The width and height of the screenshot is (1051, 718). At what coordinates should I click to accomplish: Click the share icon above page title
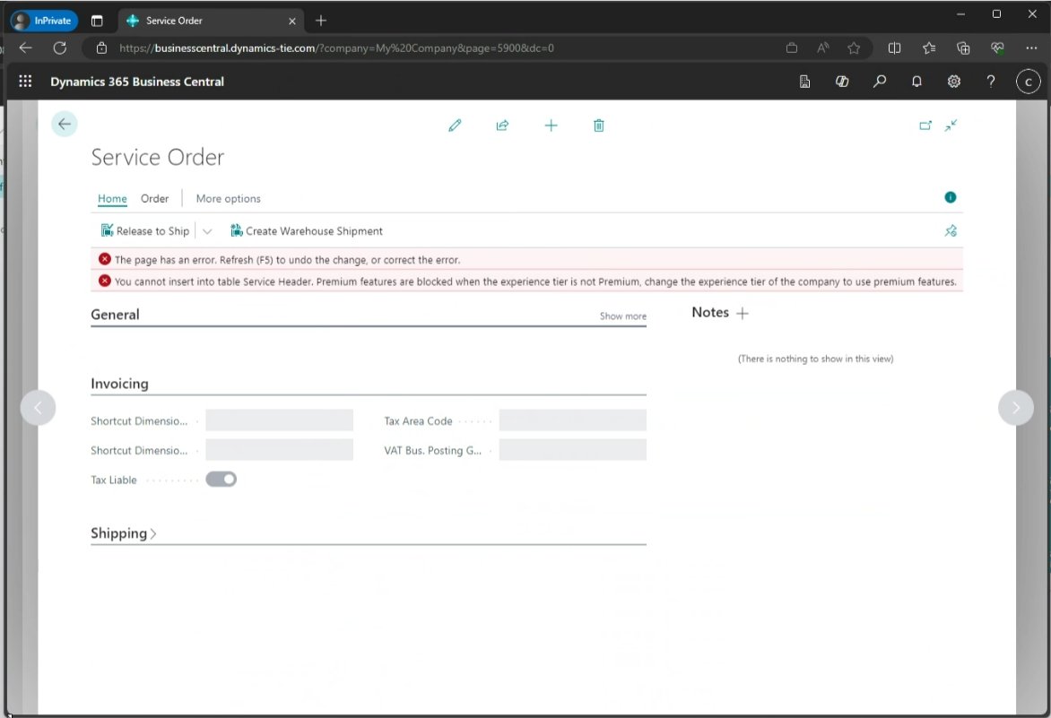[503, 125]
